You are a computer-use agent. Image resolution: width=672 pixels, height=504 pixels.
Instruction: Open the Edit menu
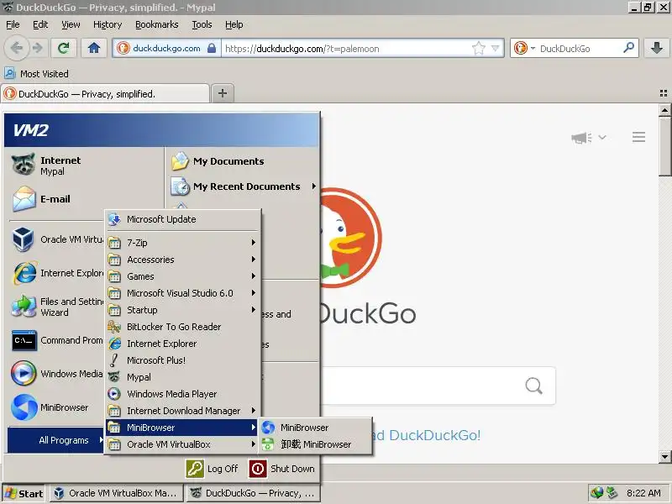coord(40,24)
